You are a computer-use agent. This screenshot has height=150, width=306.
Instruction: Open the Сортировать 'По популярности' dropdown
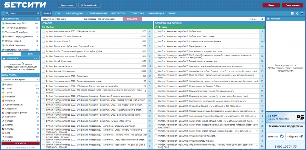click(109, 19)
